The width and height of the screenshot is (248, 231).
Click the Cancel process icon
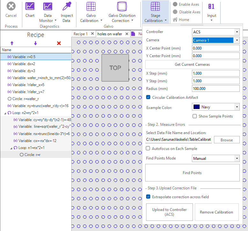coord(11,6)
